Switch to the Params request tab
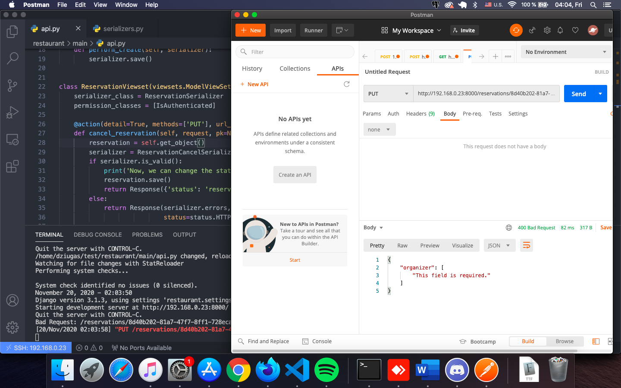The height and width of the screenshot is (388, 621). click(x=372, y=114)
